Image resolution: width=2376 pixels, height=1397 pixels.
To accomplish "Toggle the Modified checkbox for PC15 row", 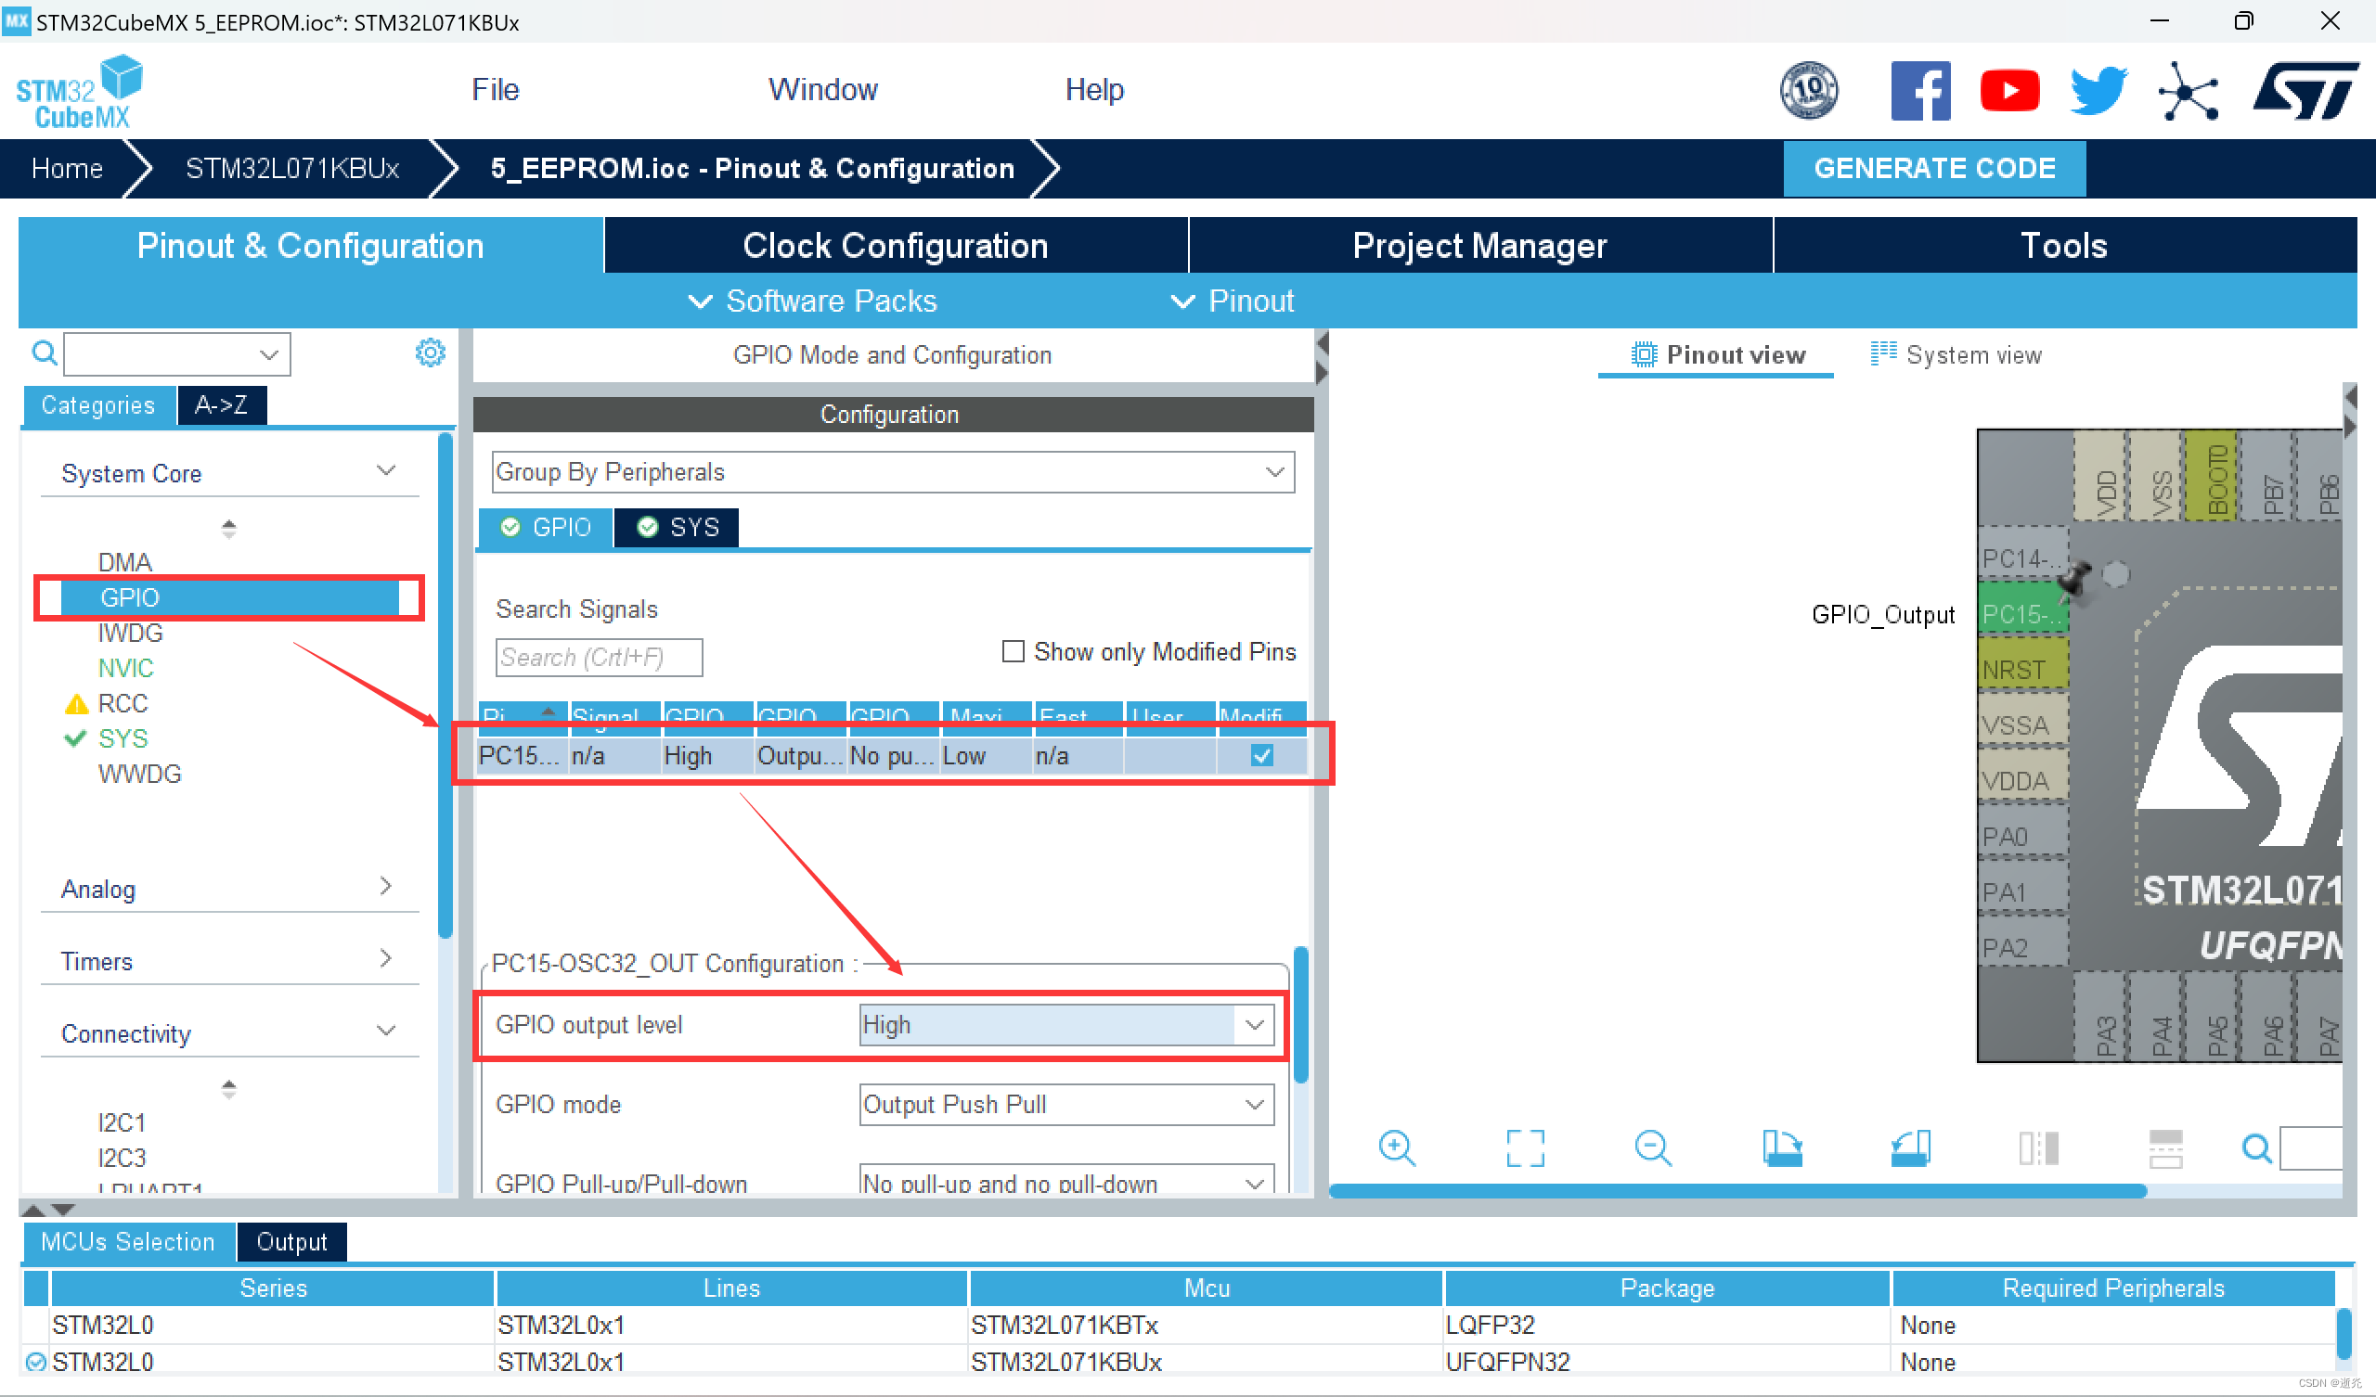I will click(1261, 755).
